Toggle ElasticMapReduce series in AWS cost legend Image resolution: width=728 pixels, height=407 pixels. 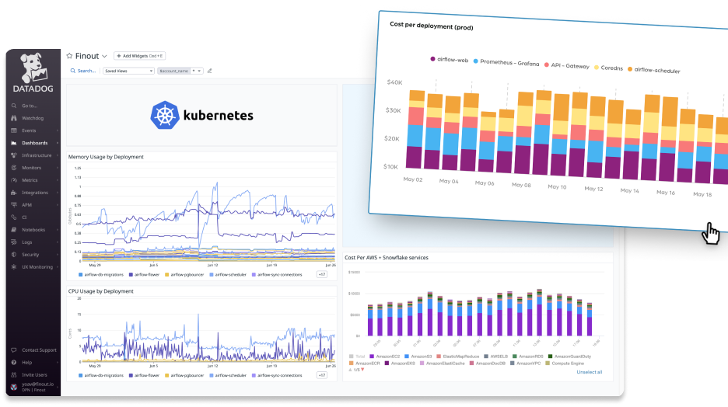457,357
